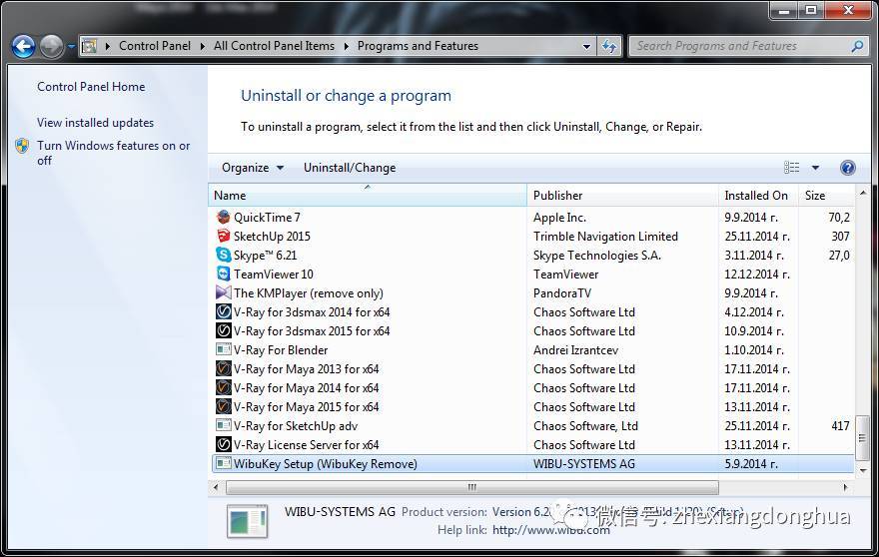The height and width of the screenshot is (557, 879).
Task: Click the WIBU-SYSTEMS AG publisher cell
Action: click(584, 464)
